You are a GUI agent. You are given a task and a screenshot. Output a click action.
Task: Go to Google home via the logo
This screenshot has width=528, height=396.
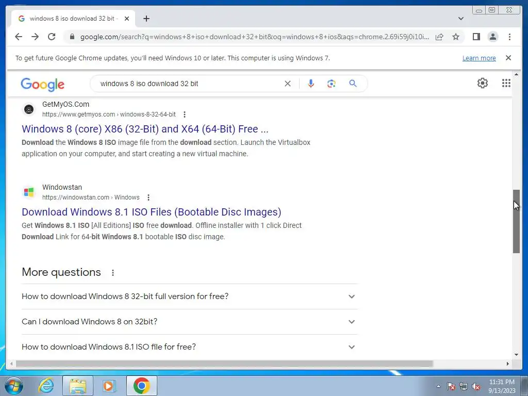coord(42,84)
